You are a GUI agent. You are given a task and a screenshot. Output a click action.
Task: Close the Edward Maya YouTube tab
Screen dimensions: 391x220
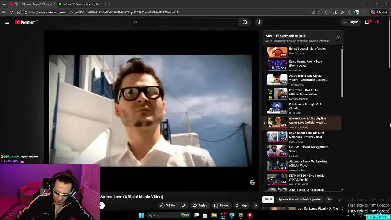point(54,4)
